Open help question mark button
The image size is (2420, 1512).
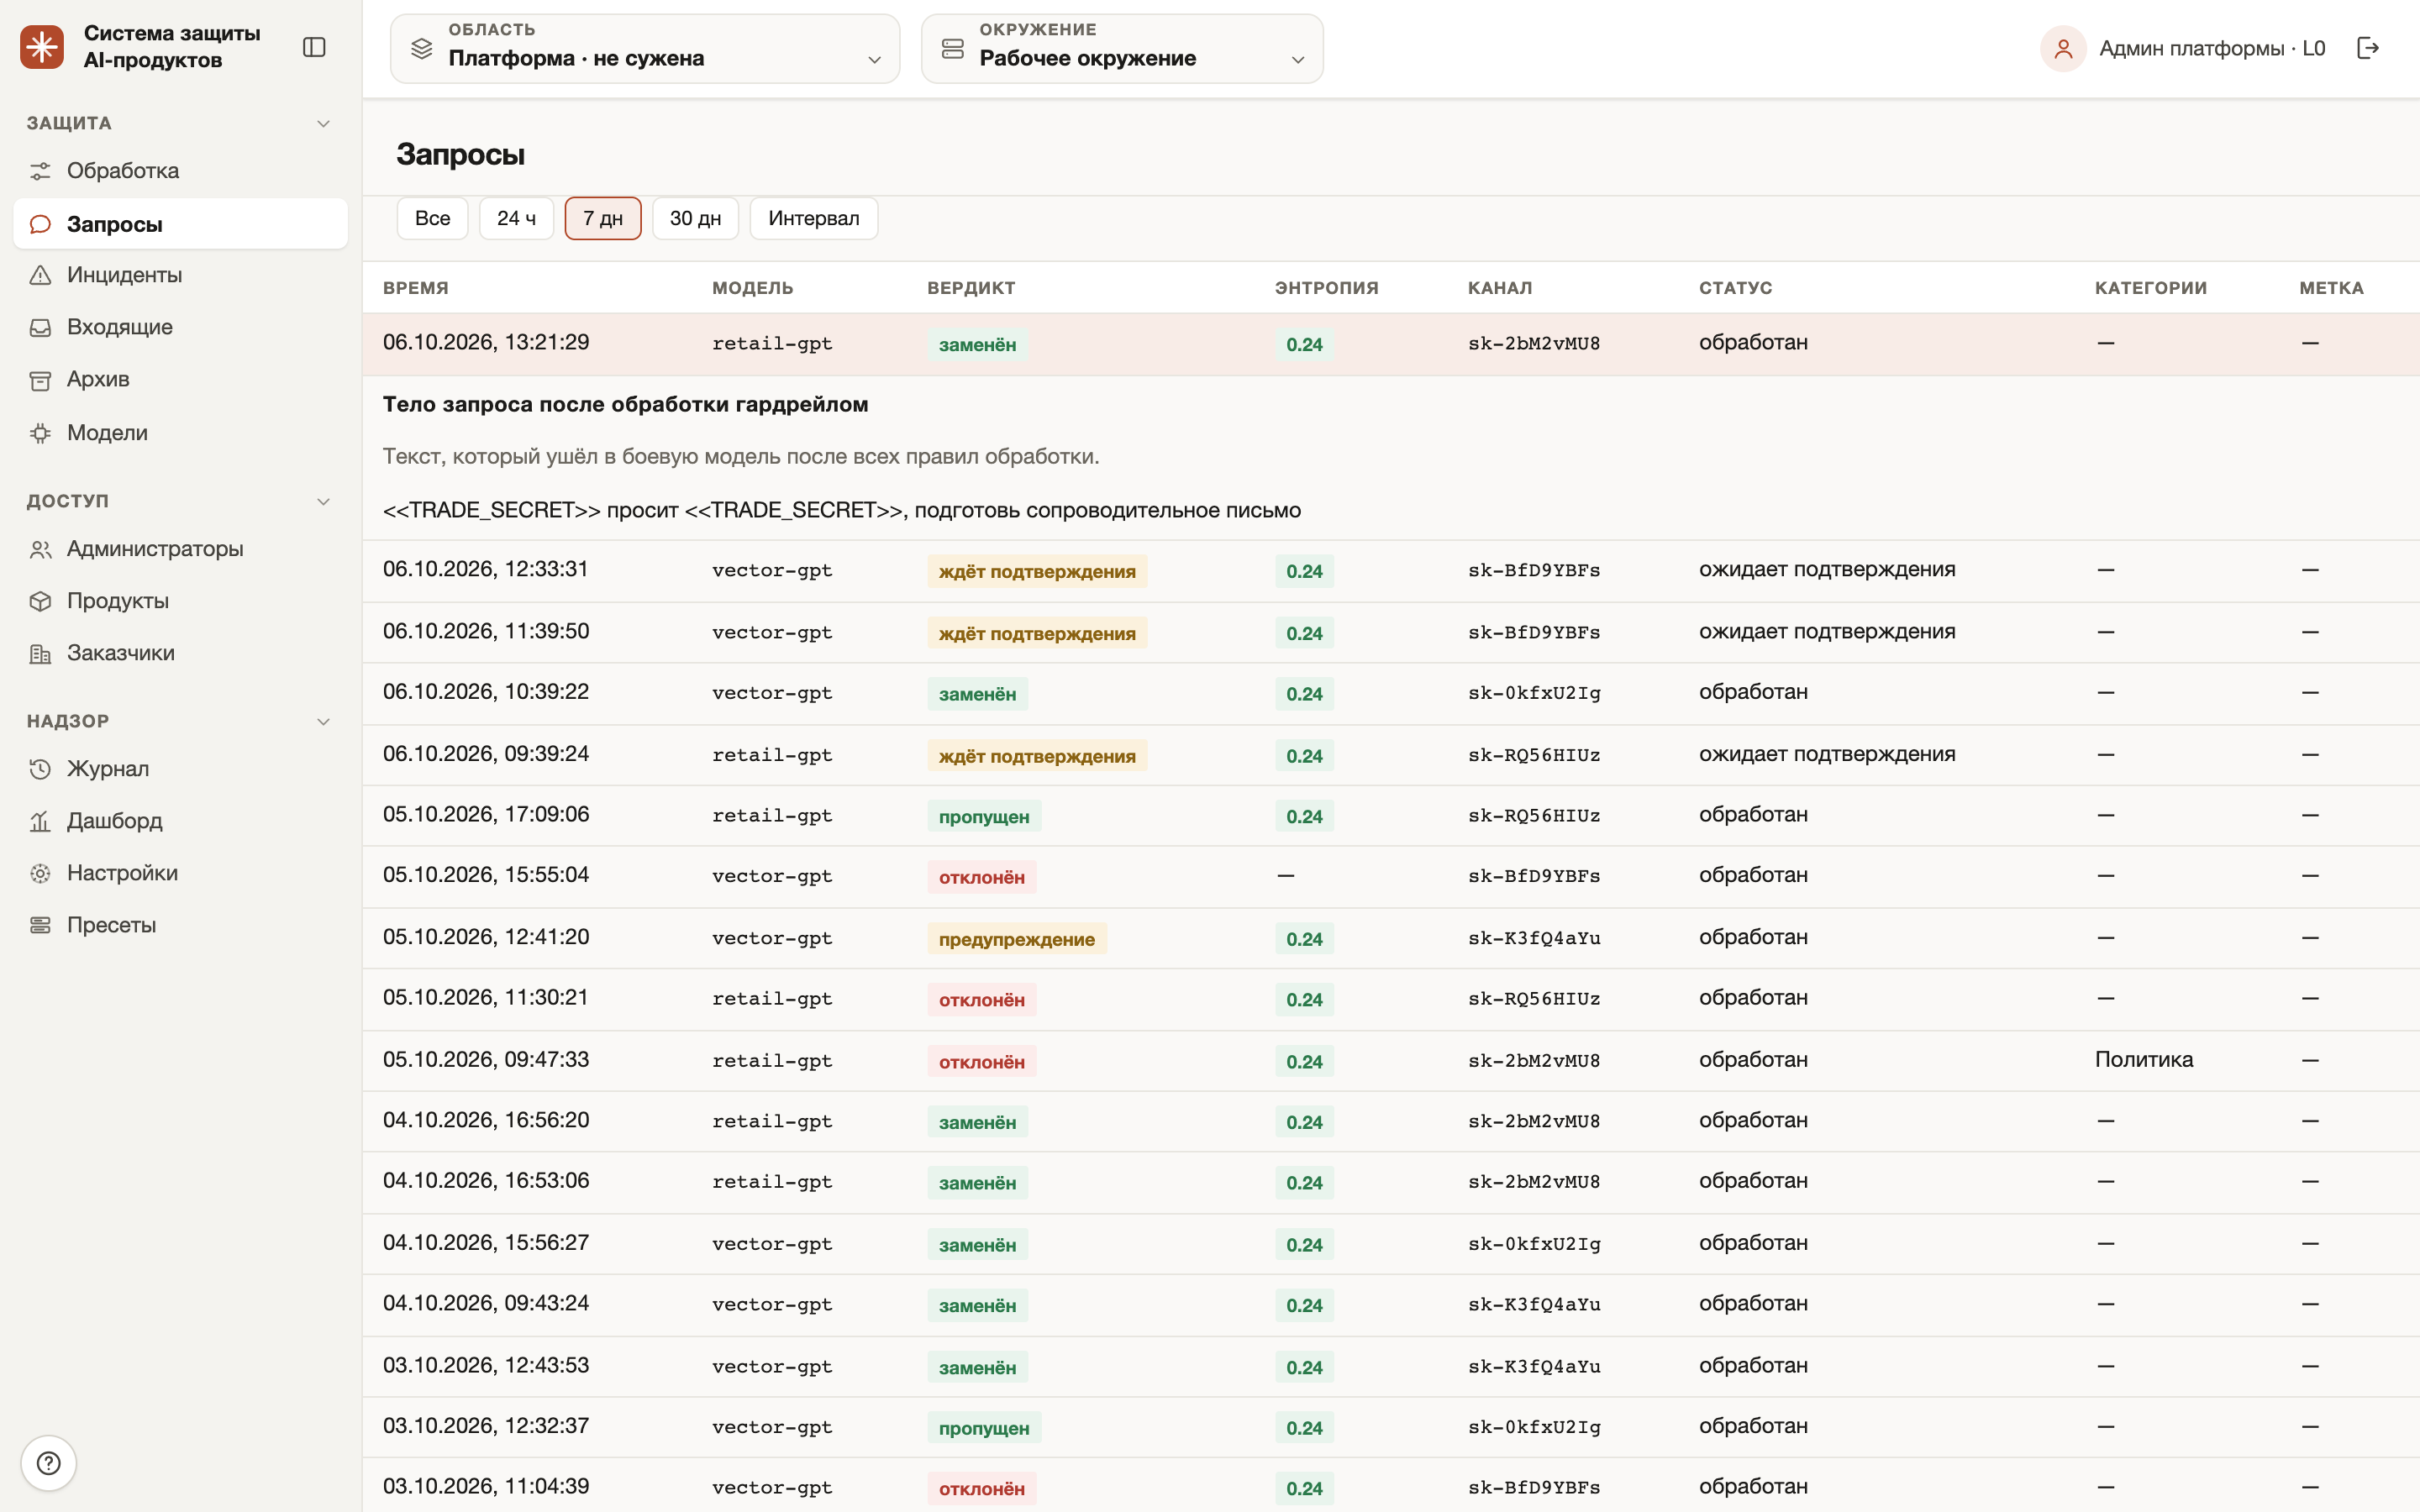click(48, 1463)
